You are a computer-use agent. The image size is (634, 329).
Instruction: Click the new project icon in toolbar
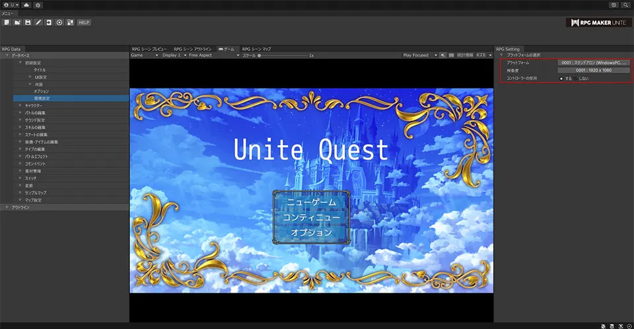pyautogui.click(x=7, y=22)
